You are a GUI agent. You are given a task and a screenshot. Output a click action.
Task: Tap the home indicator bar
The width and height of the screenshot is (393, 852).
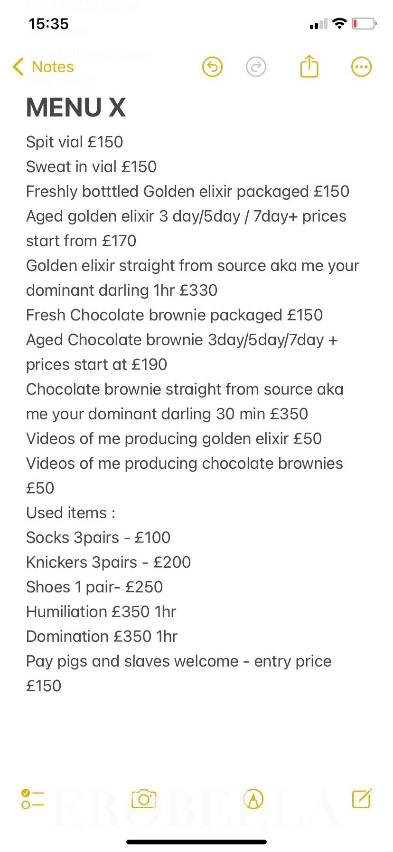tap(196, 842)
